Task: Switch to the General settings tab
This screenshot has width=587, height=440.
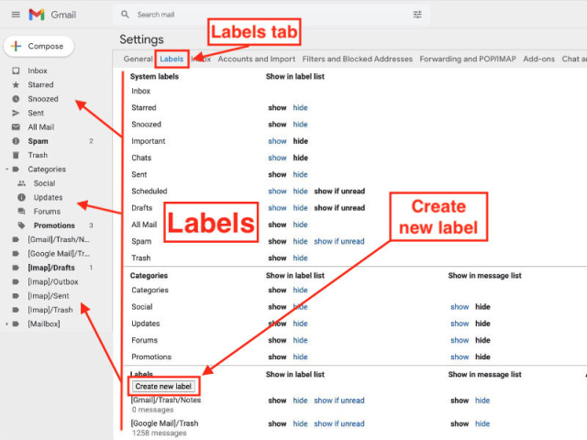Action: point(138,60)
